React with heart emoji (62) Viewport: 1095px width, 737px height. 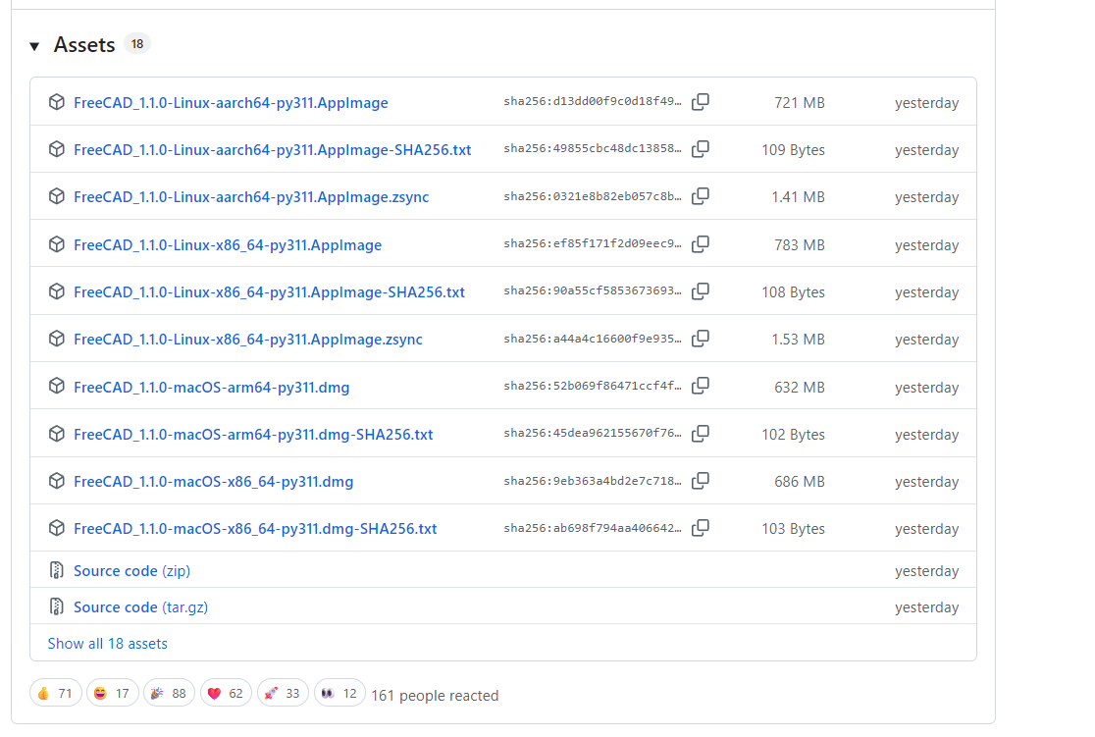click(x=226, y=693)
